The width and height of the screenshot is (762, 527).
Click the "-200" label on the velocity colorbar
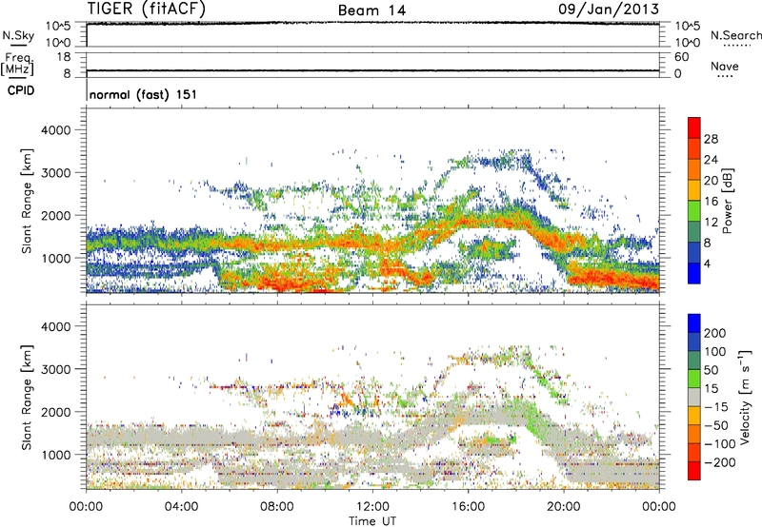(719, 462)
